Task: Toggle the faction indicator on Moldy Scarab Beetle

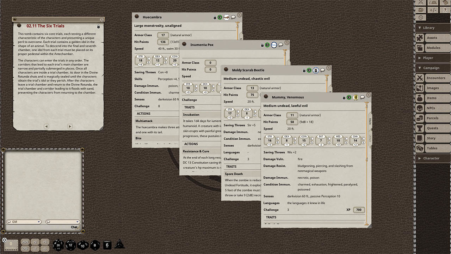Action: (316, 70)
